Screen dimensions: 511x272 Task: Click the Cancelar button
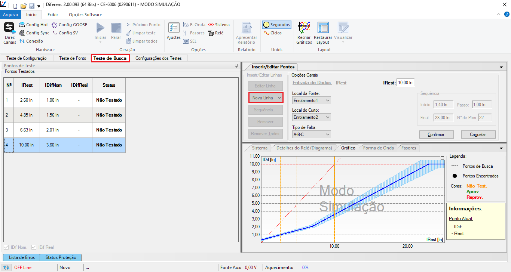tap(478, 135)
